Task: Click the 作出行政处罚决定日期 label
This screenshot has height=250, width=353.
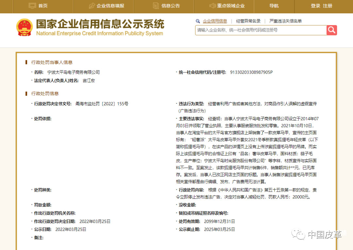Action: [x=55, y=222]
